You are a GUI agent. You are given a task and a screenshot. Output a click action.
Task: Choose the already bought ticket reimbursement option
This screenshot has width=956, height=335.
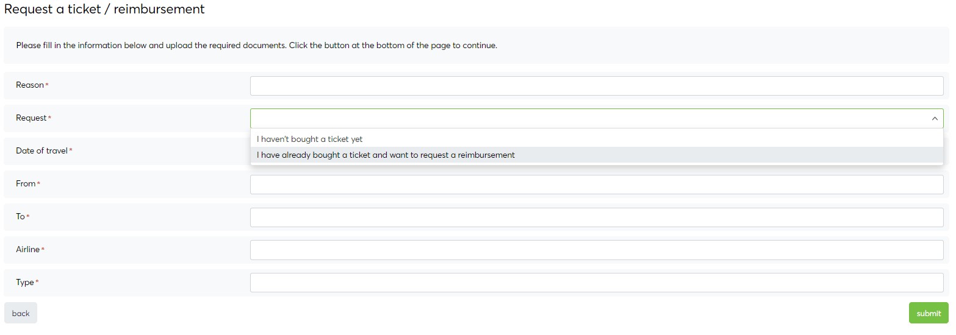click(x=386, y=155)
